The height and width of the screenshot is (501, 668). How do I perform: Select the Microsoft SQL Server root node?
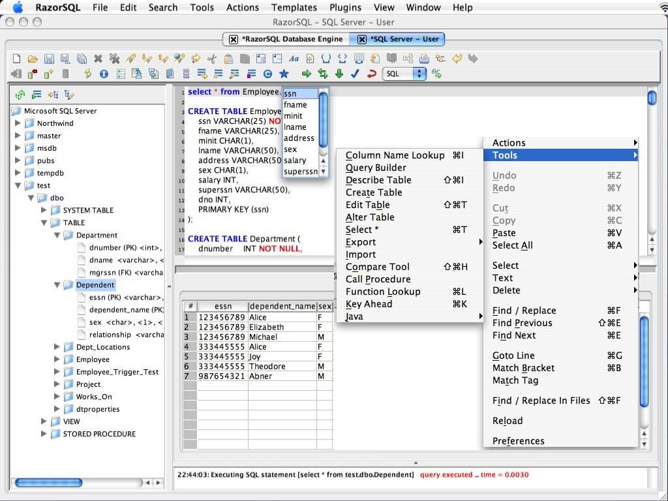pyautogui.click(x=60, y=111)
